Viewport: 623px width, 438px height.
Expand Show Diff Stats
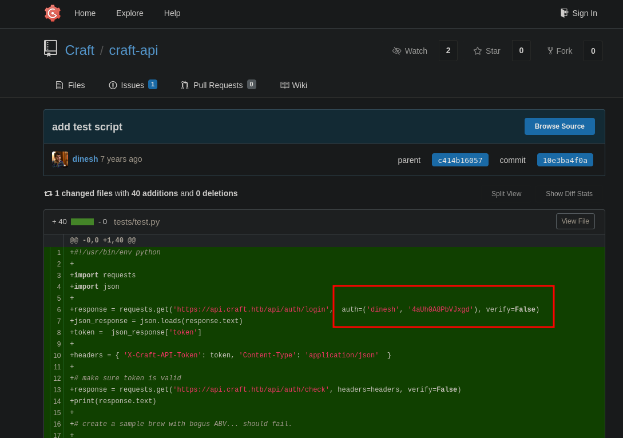click(x=569, y=194)
